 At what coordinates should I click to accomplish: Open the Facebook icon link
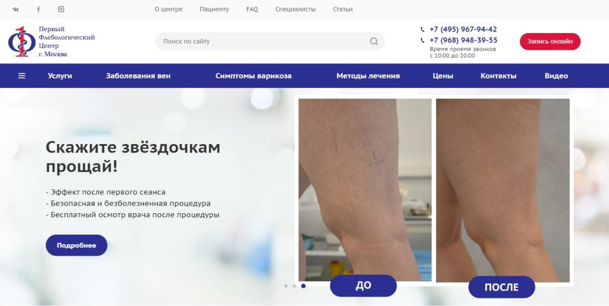click(x=38, y=9)
